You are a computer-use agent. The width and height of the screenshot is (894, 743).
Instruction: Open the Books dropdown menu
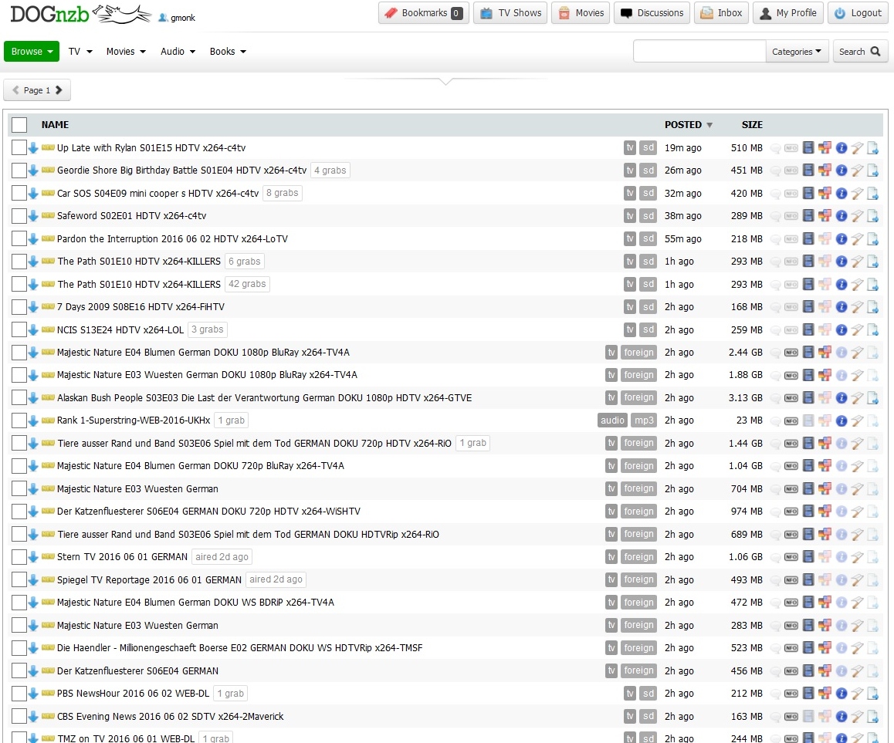228,51
